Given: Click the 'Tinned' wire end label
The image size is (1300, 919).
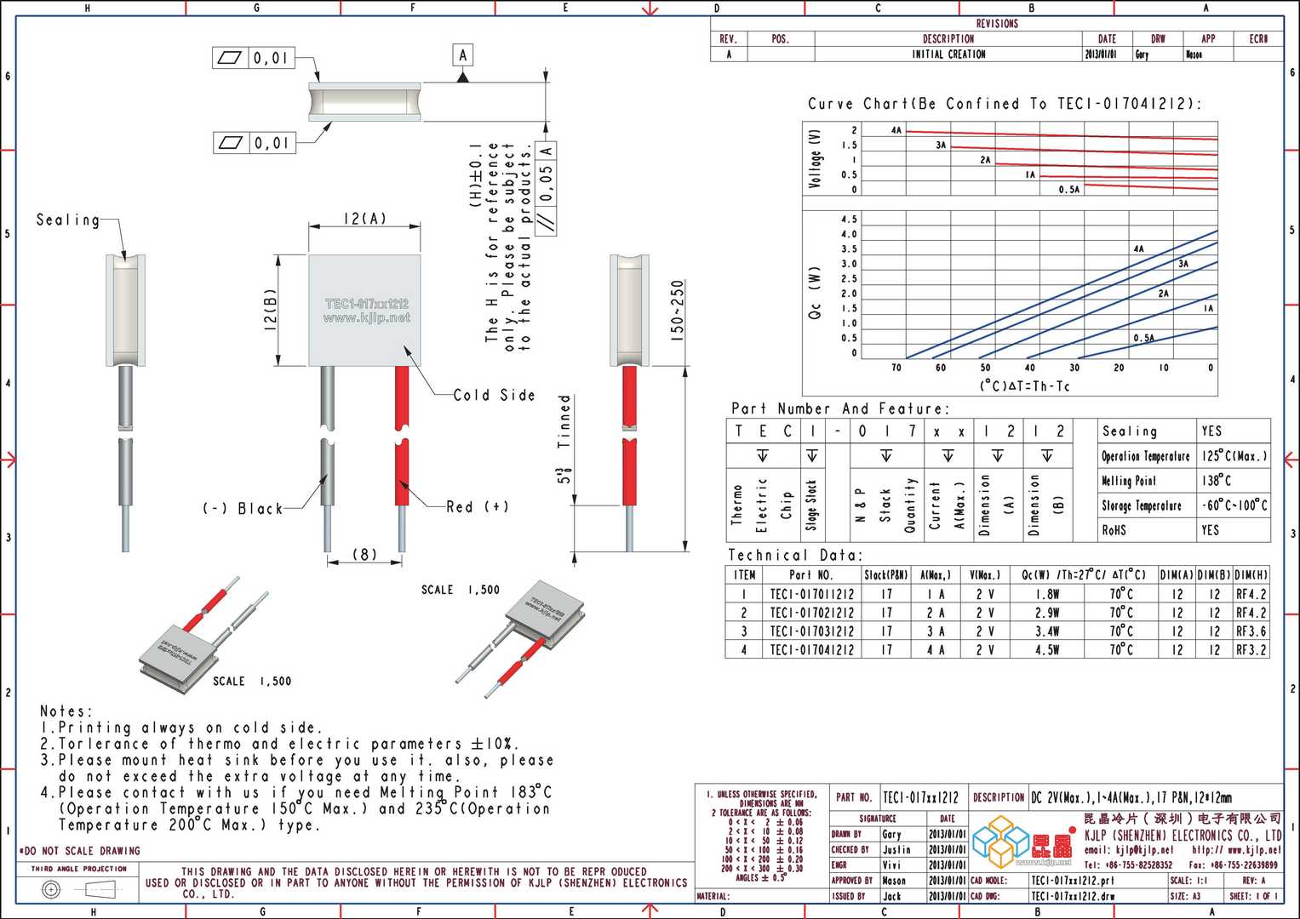Looking at the screenshot, I should (x=564, y=422).
